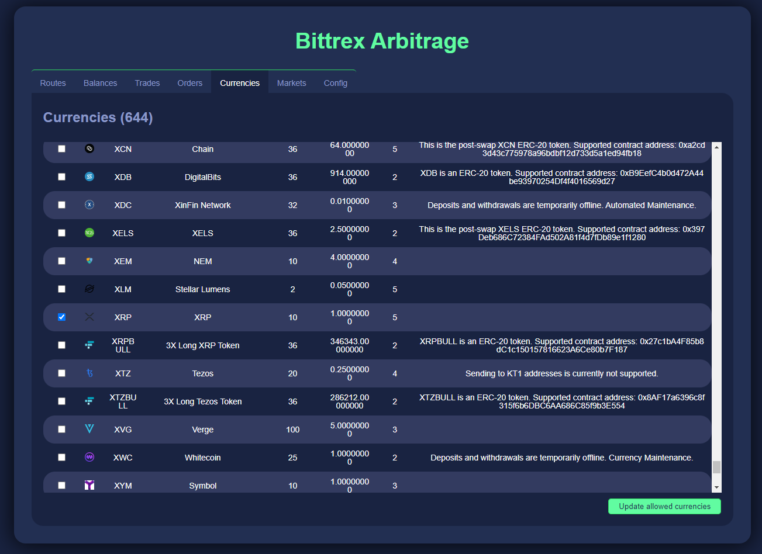Open the Orders tab
762x554 pixels.
coord(190,83)
